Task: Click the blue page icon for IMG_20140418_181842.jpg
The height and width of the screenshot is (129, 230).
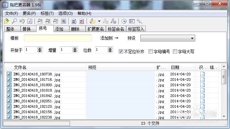Action: (x=202, y=96)
